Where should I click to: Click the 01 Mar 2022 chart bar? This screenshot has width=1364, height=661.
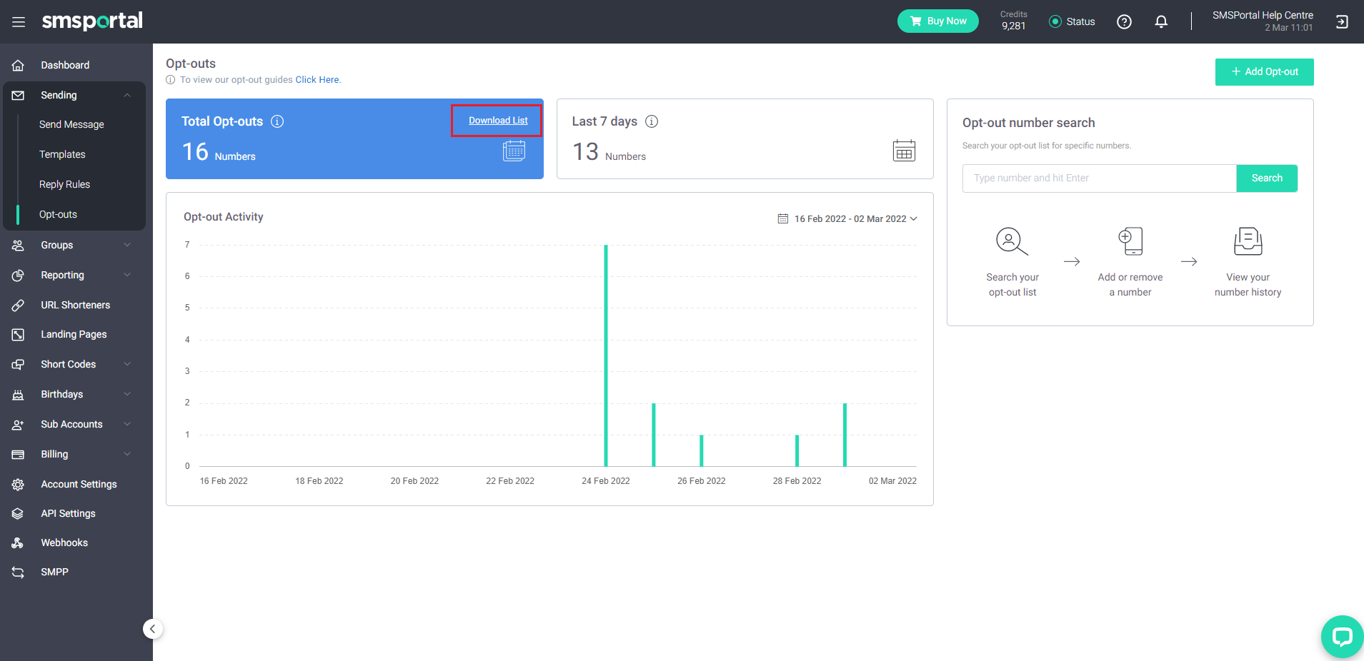click(845, 435)
